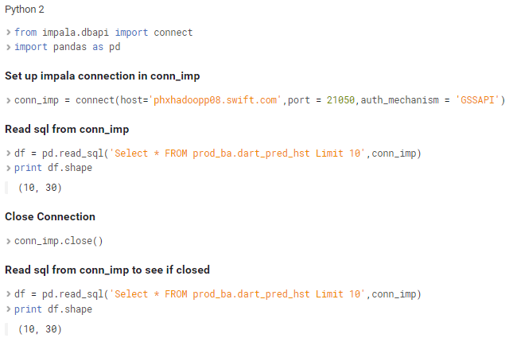Expand chevron beside "from impala.dbapi import connect"
The width and height of the screenshot is (513, 338).
coord(8,33)
